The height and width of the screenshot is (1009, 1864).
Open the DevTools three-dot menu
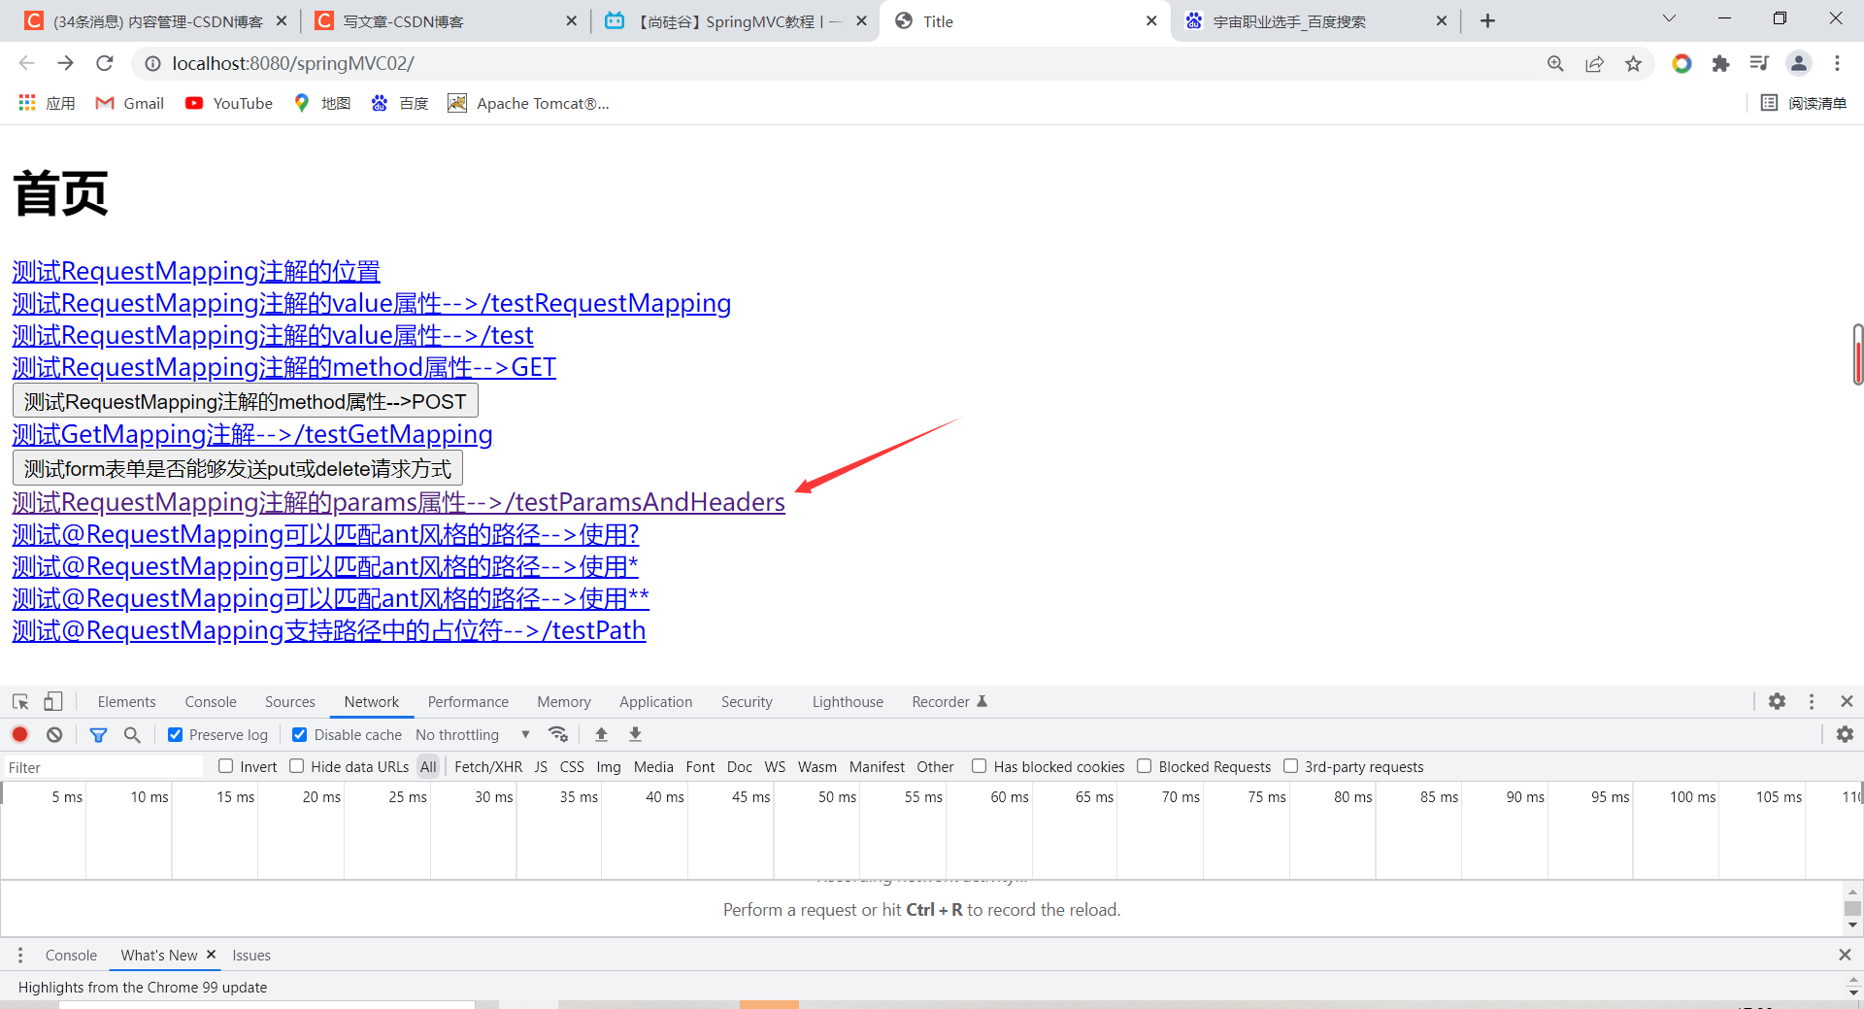(x=1812, y=701)
